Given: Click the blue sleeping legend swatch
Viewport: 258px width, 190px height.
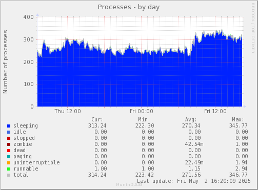Looking at the screenshot, I should coord(9,126).
